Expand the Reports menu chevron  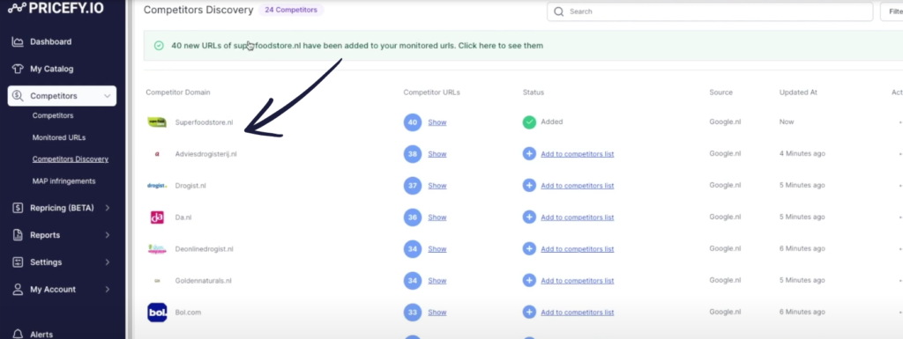point(107,235)
